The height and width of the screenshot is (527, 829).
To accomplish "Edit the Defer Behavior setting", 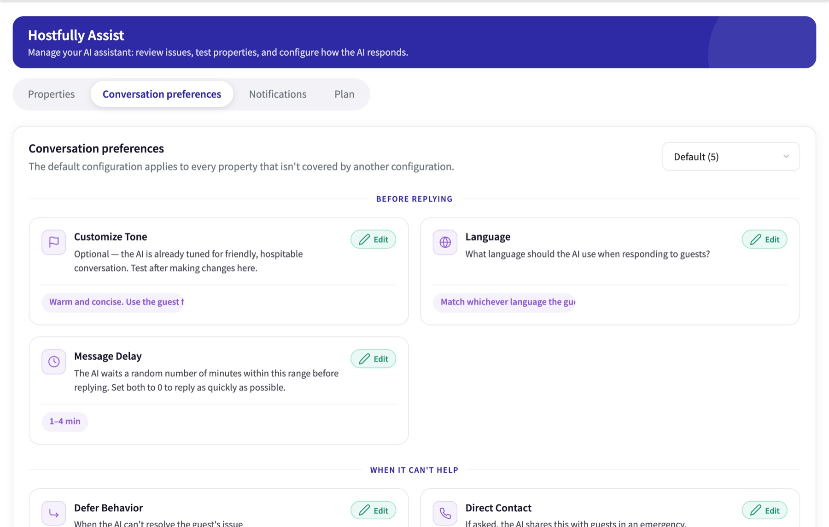I will (x=373, y=510).
